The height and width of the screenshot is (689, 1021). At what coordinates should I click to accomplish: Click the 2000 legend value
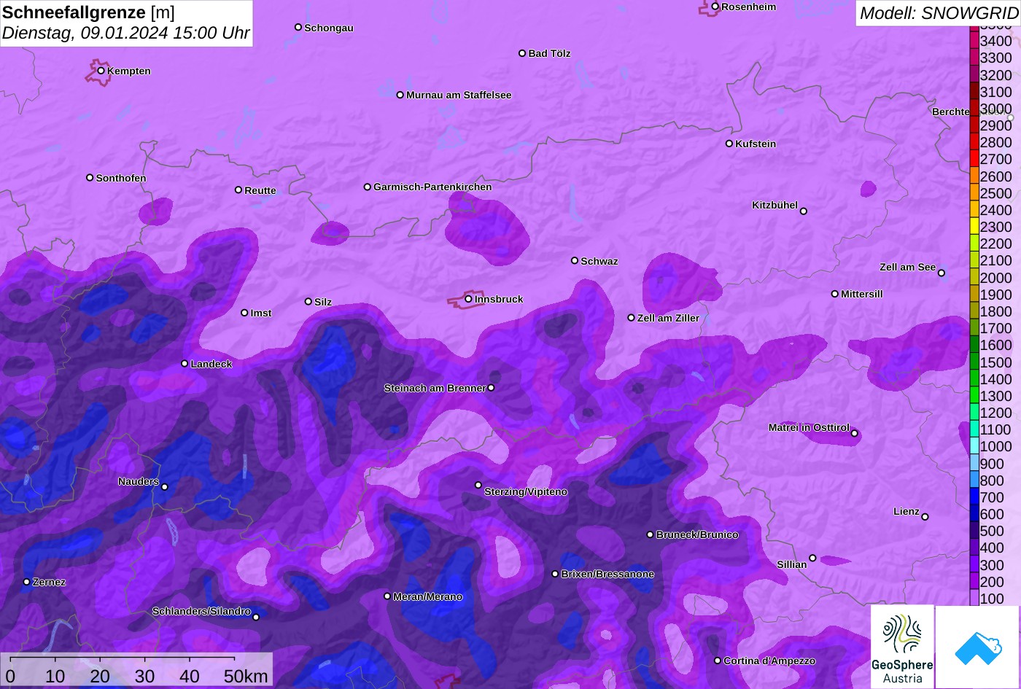tap(996, 277)
